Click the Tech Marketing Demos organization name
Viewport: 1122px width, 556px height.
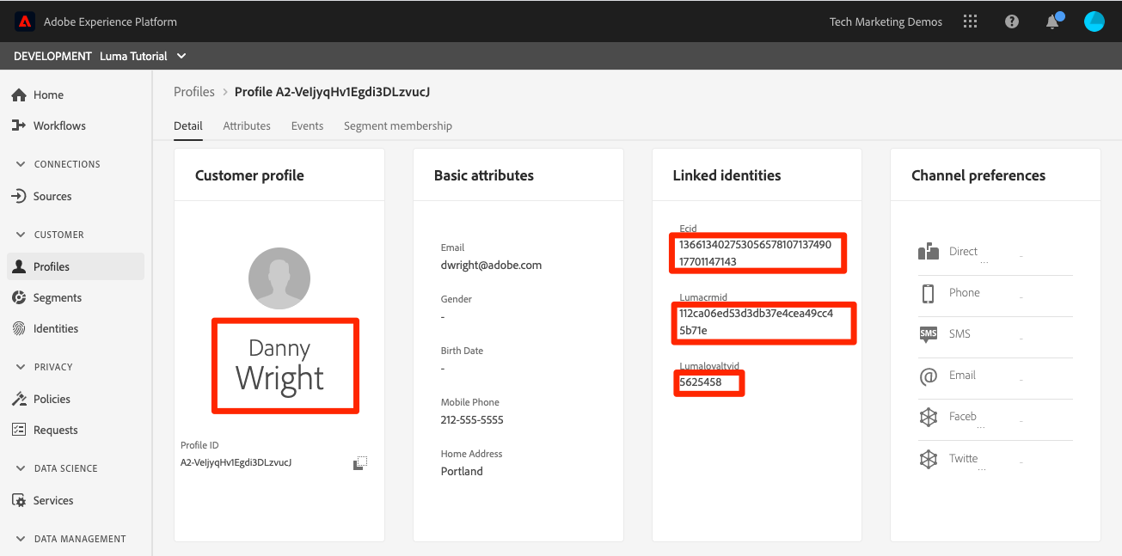(886, 21)
